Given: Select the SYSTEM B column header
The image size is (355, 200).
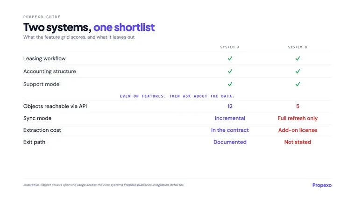Looking at the screenshot, I should pyautogui.click(x=298, y=47).
